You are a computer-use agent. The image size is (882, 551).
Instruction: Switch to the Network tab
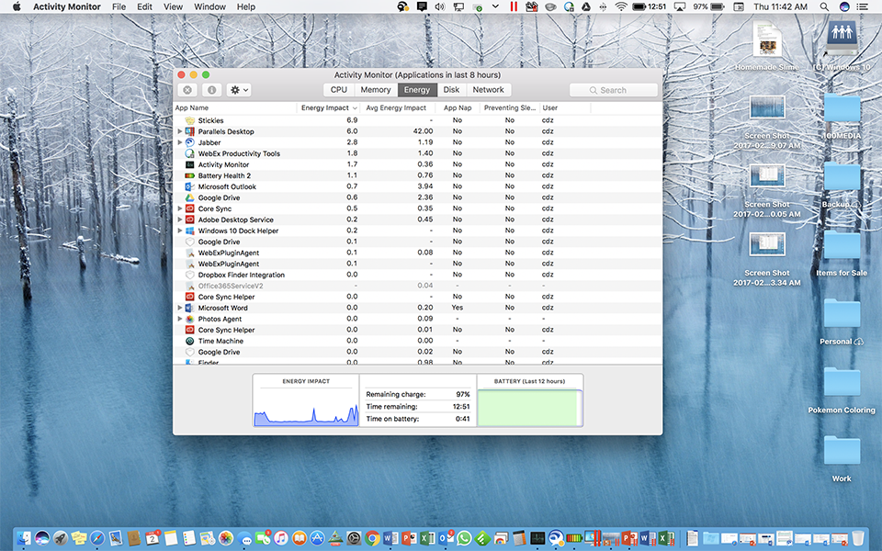(488, 90)
